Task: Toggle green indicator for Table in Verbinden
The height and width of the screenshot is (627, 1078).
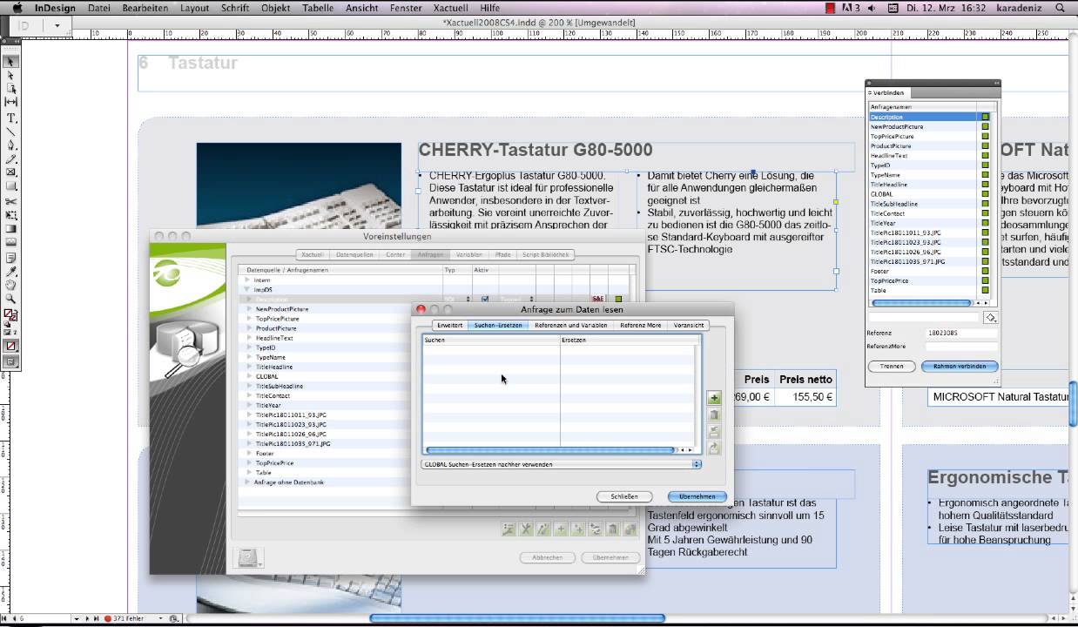Action: (986, 290)
